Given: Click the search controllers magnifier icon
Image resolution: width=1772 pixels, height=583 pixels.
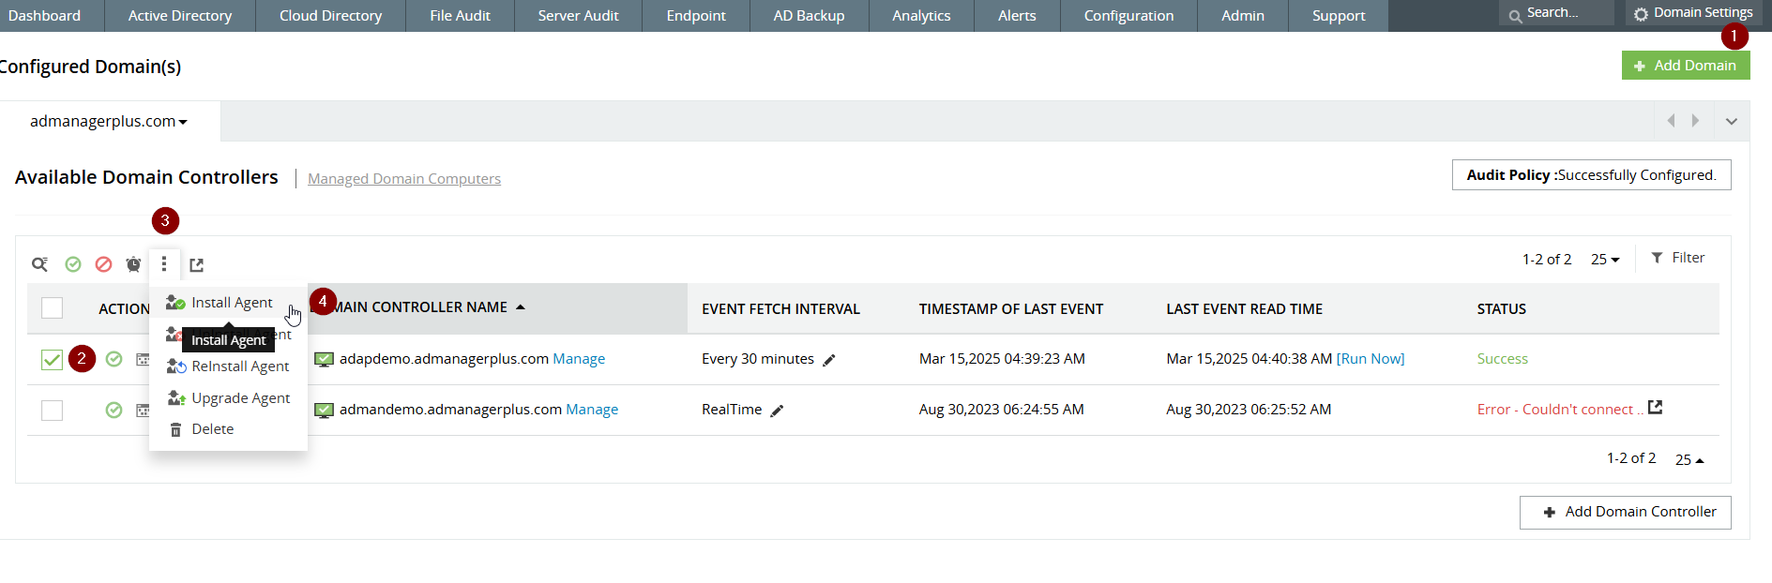Looking at the screenshot, I should [39, 264].
